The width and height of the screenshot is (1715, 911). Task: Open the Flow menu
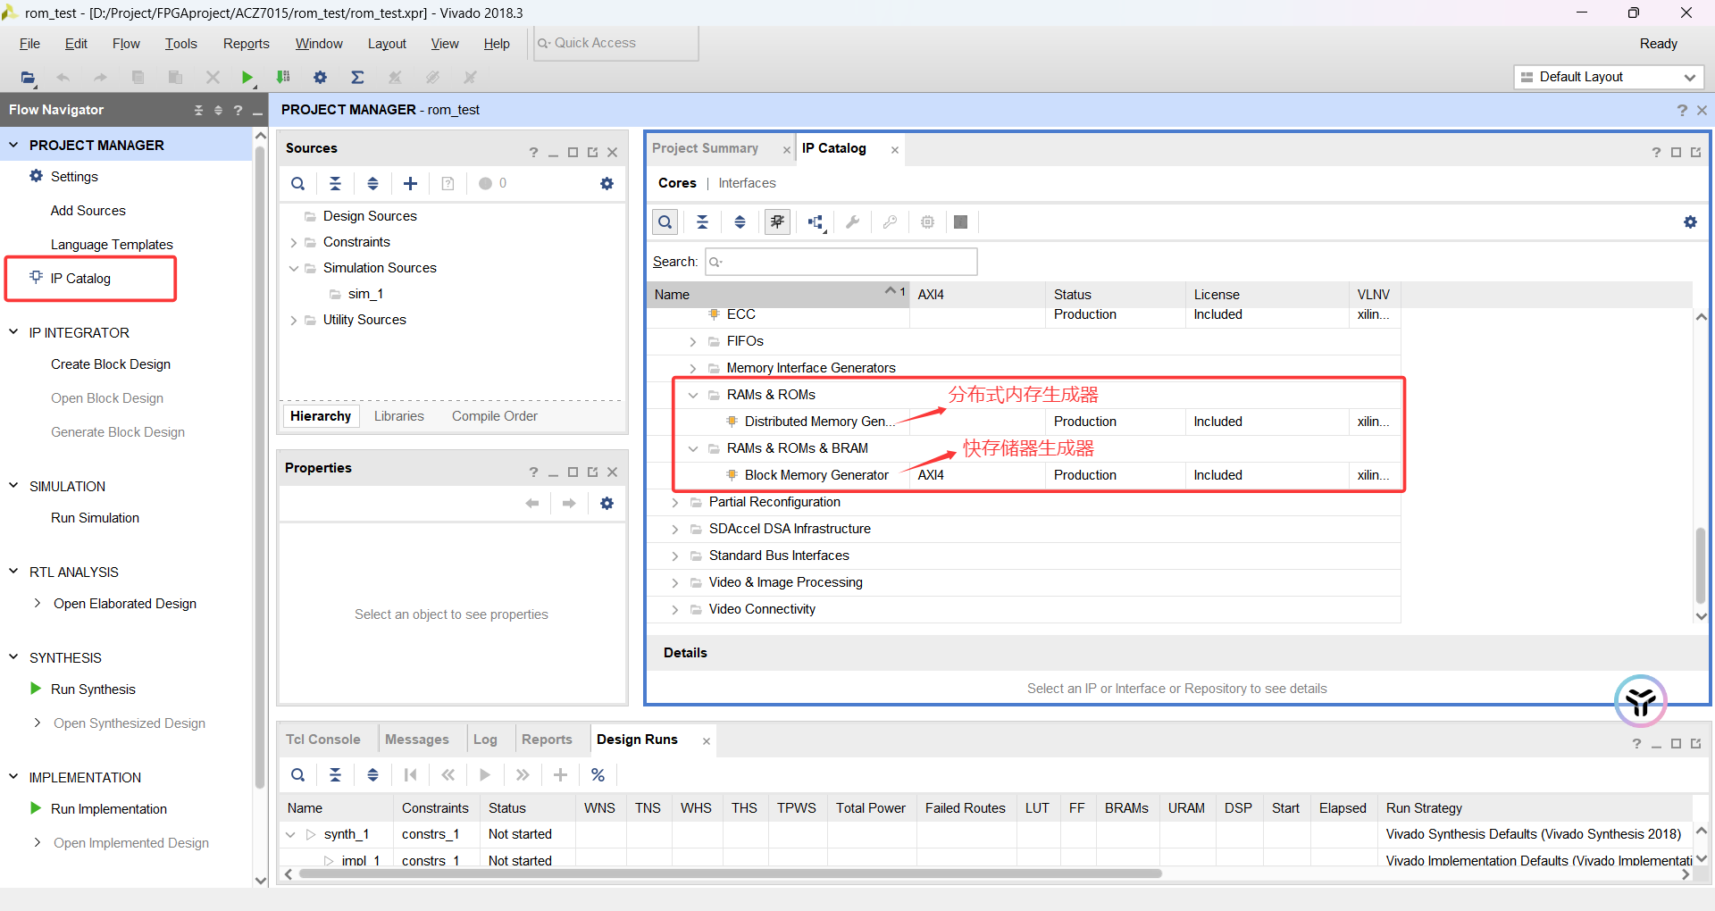[x=126, y=44]
